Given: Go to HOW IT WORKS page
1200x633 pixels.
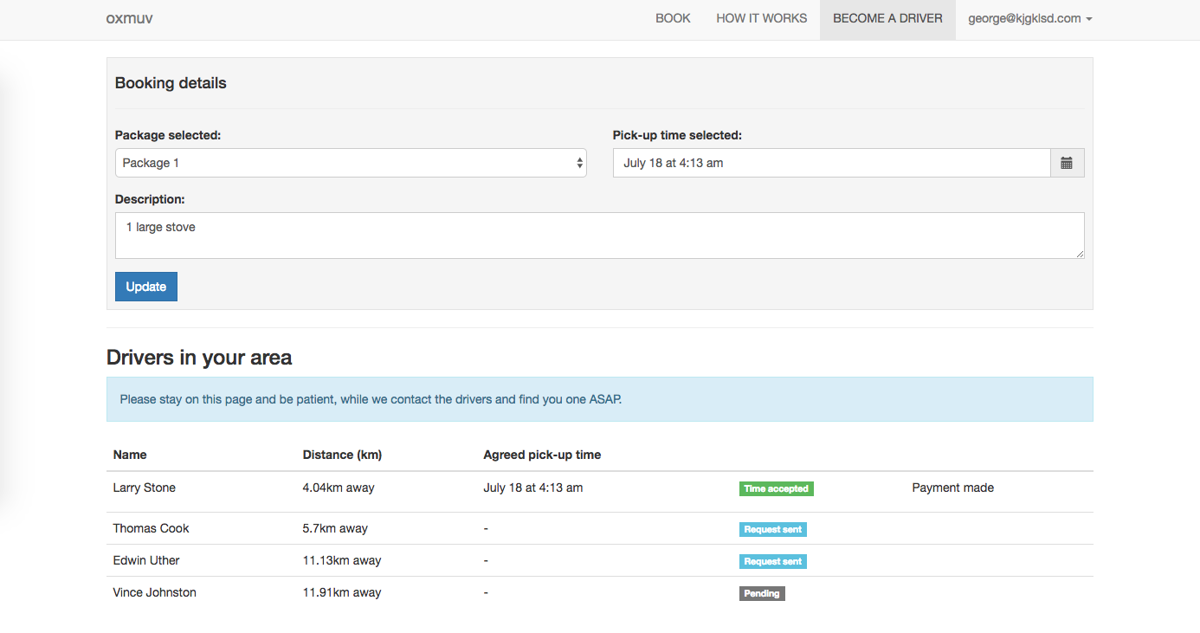Looking at the screenshot, I should [761, 18].
